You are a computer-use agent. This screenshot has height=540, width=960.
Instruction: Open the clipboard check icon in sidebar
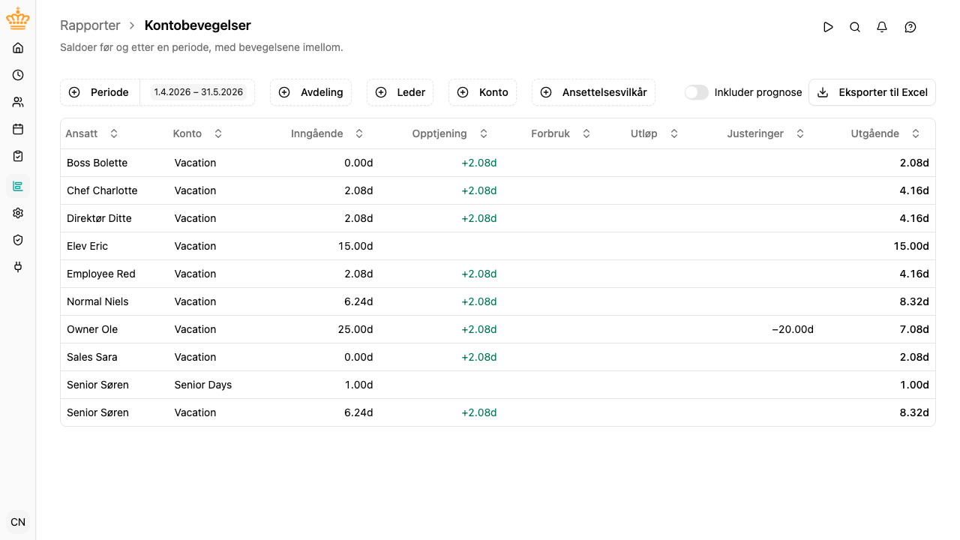pyautogui.click(x=18, y=156)
